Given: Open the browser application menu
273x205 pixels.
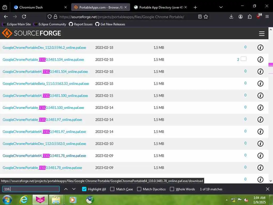Looking at the screenshot, I should (x=267, y=17).
